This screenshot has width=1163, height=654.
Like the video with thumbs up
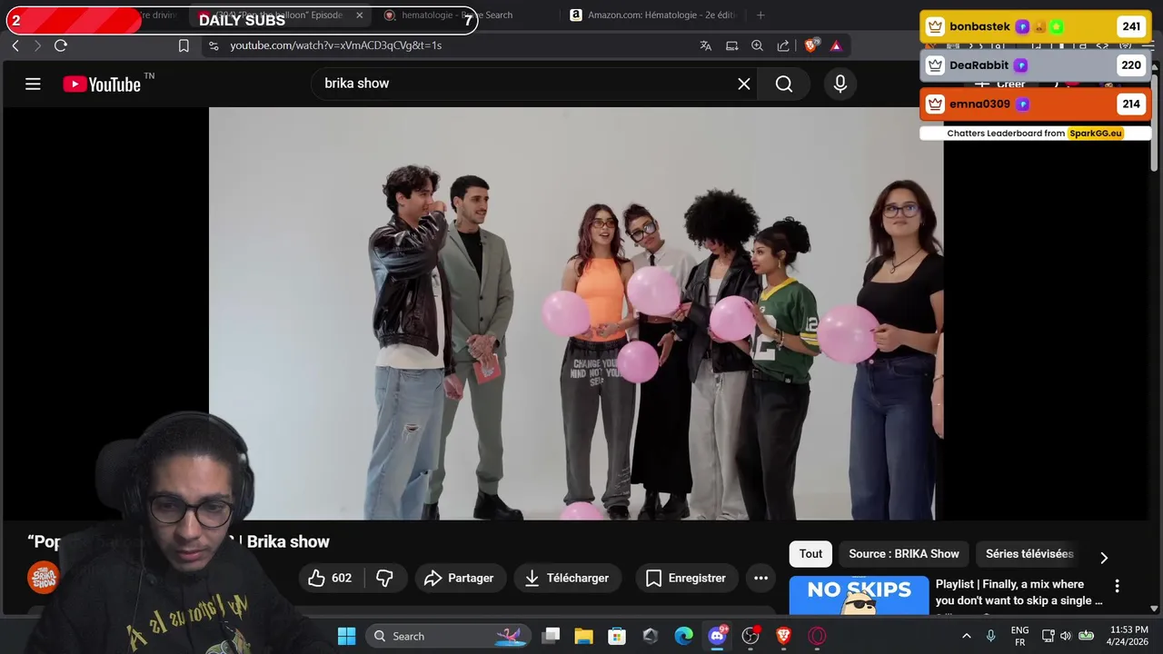click(x=330, y=578)
